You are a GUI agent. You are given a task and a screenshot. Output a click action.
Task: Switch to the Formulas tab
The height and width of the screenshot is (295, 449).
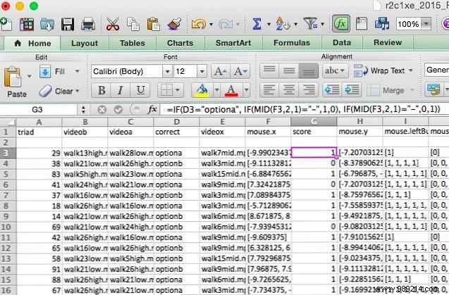[292, 43]
